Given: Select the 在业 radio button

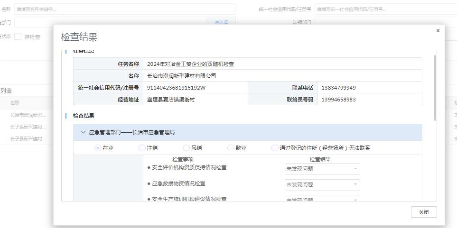Looking at the screenshot, I should (x=98, y=148).
